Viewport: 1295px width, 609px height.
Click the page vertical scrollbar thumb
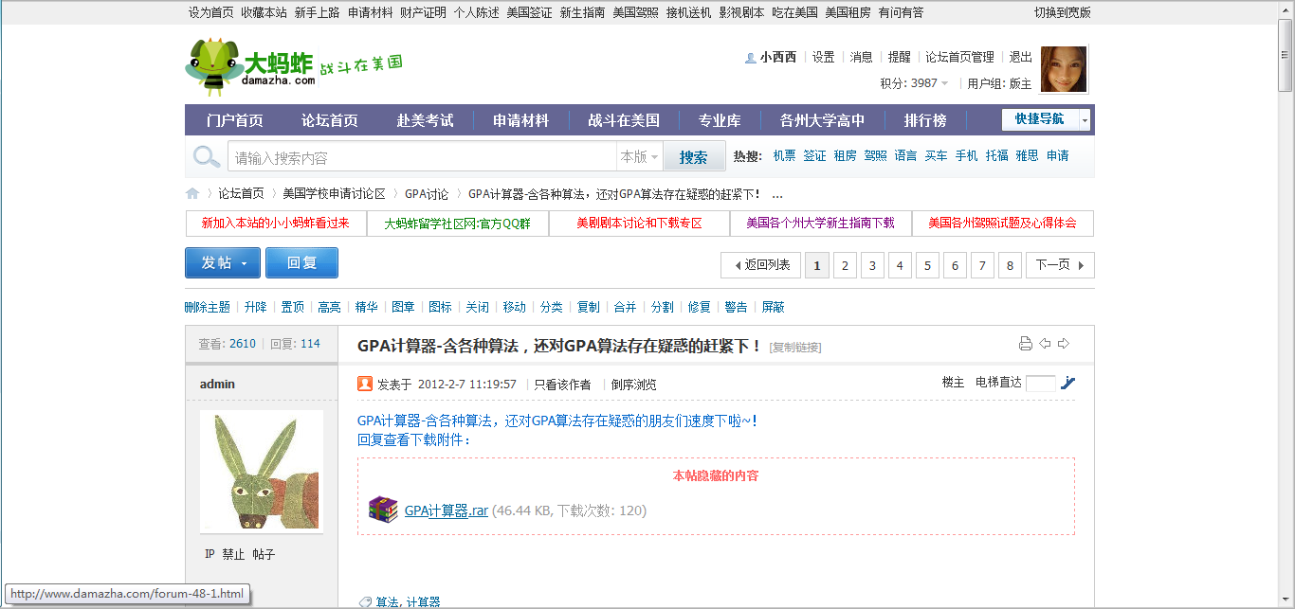coord(1286,57)
